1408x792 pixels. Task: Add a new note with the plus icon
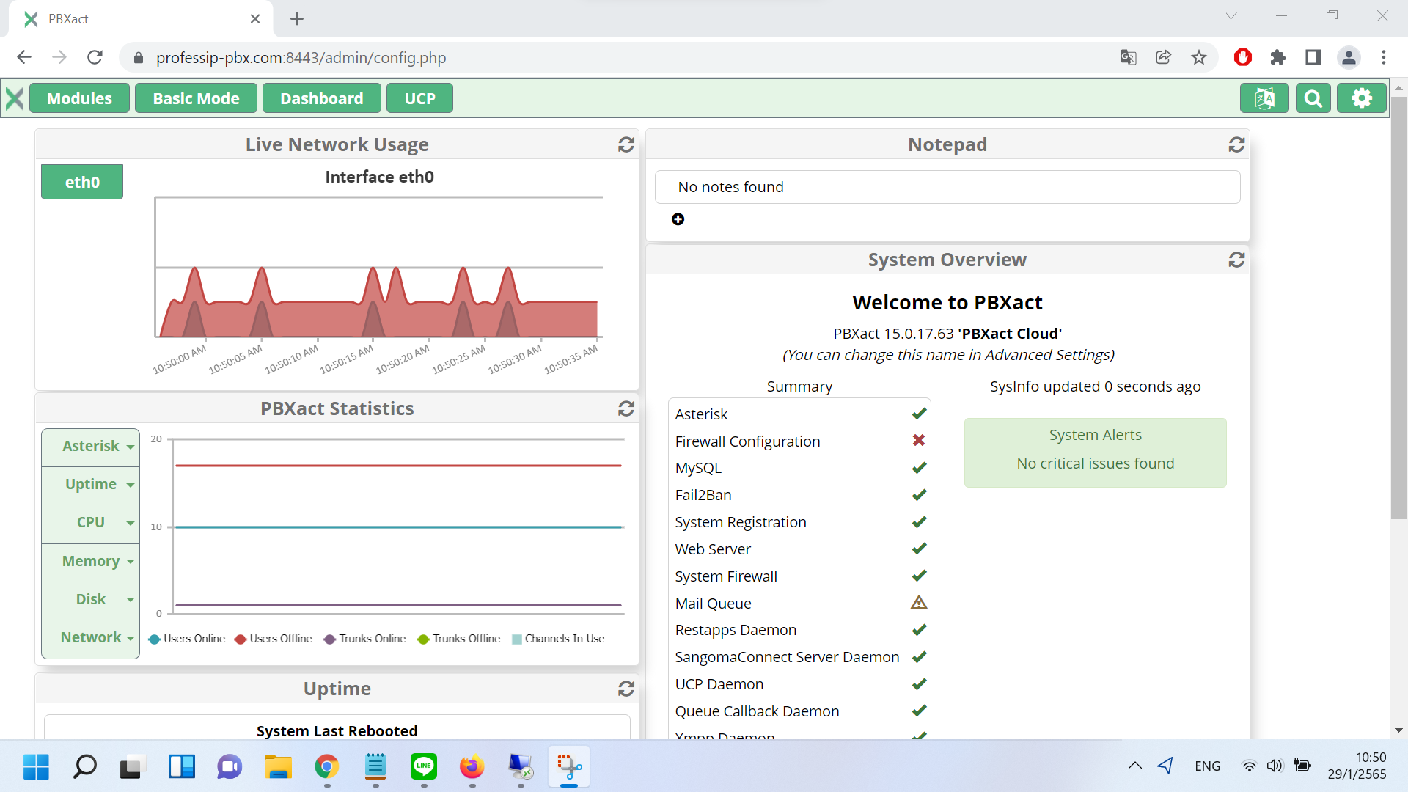(678, 219)
